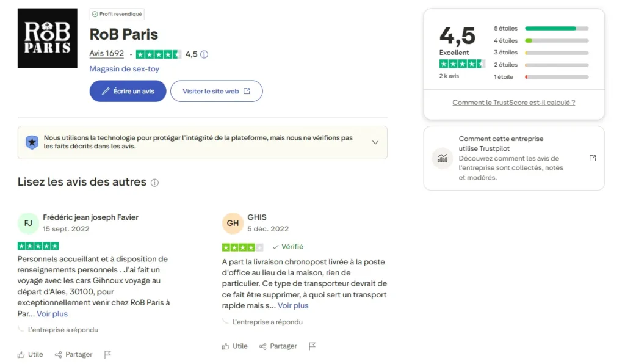This screenshot has width=625, height=364.
Task: Click the 'Magasin de sex-toy' category link
Action: pyautogui.click(x=125, y=69)
